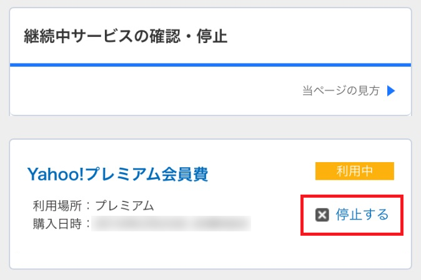Select the 停止する link text
The height and width of the screenshot is (280, 421).
(x=362, y=215)
